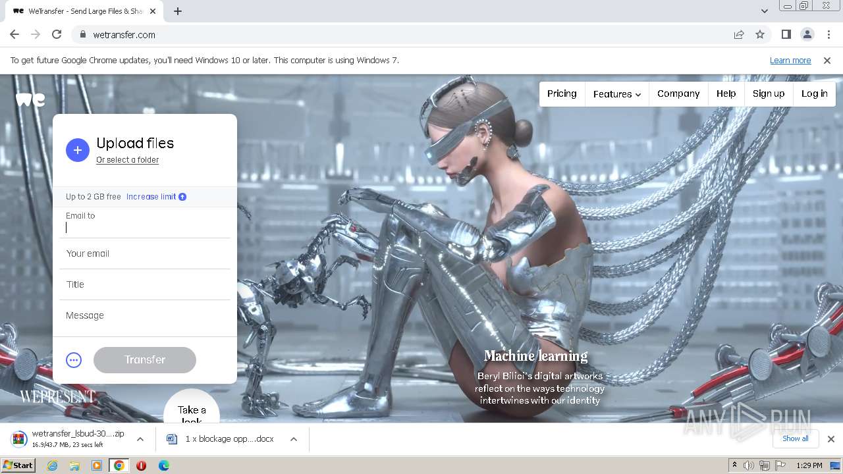Open the Company menu item
The height and width of the screenshot is (474, 843).
(678, 93)
